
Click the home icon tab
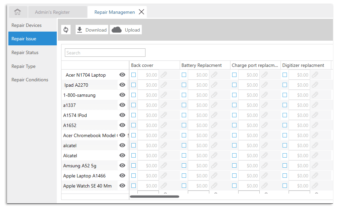17,12
